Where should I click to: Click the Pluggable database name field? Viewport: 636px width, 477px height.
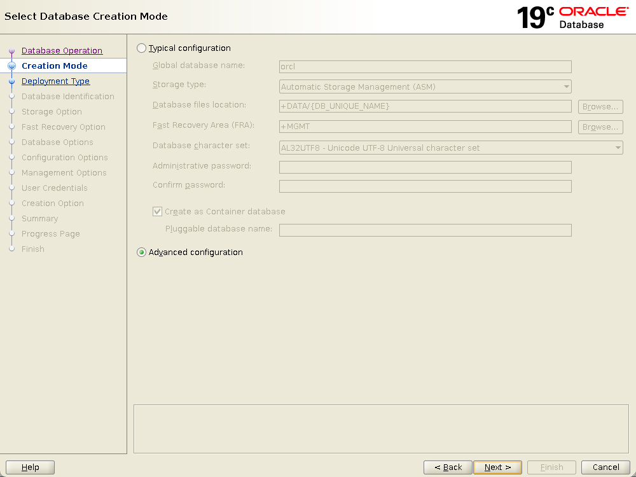click(425, 230)
